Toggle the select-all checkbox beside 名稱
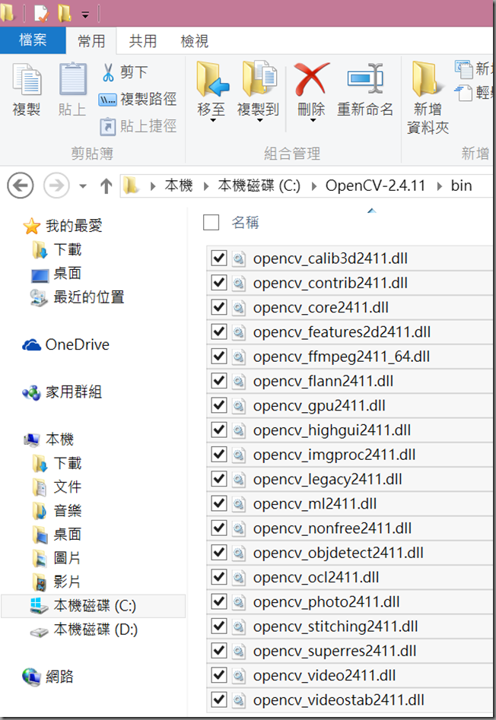Screen dimensions: 496x720 pos(211,223)
